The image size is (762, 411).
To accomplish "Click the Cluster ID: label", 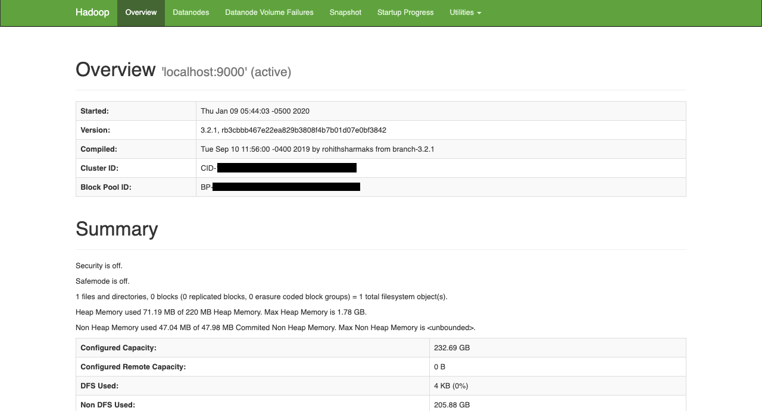I will 99,168.
